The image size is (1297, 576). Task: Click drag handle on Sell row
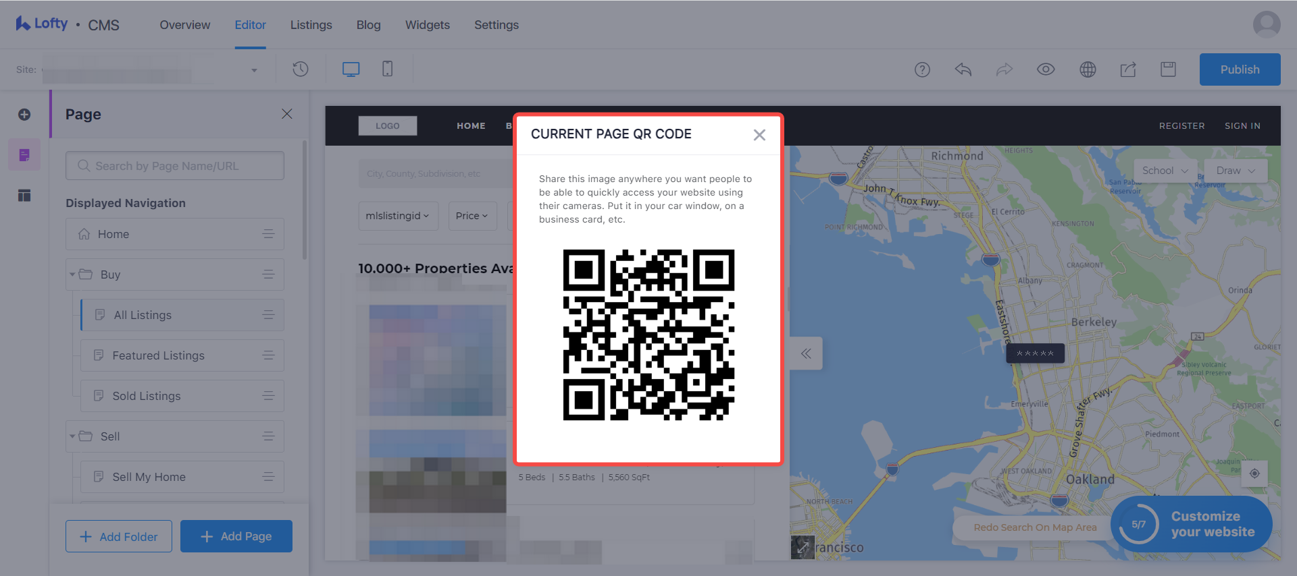pyautogui.click(x=268, y=436)
